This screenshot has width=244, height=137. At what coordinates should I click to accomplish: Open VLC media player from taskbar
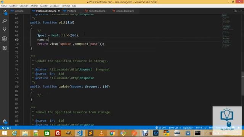point(101,133)
